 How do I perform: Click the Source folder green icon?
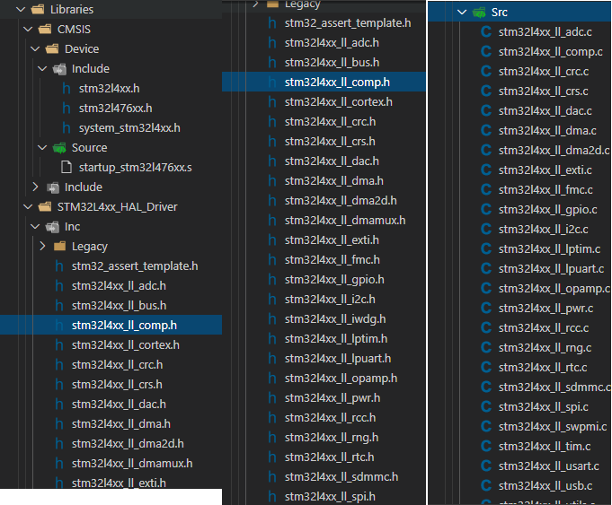tap(59, 148)
